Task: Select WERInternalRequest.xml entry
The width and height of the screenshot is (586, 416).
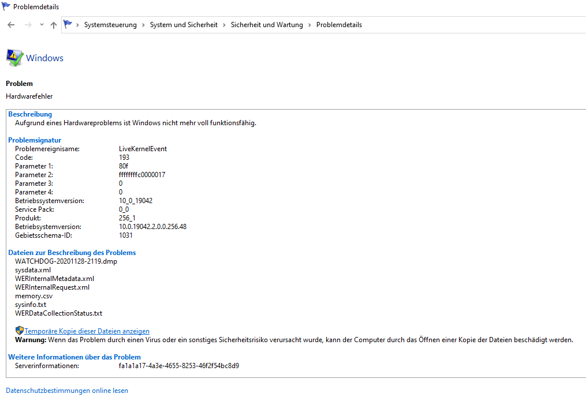Action: point(53,287)
